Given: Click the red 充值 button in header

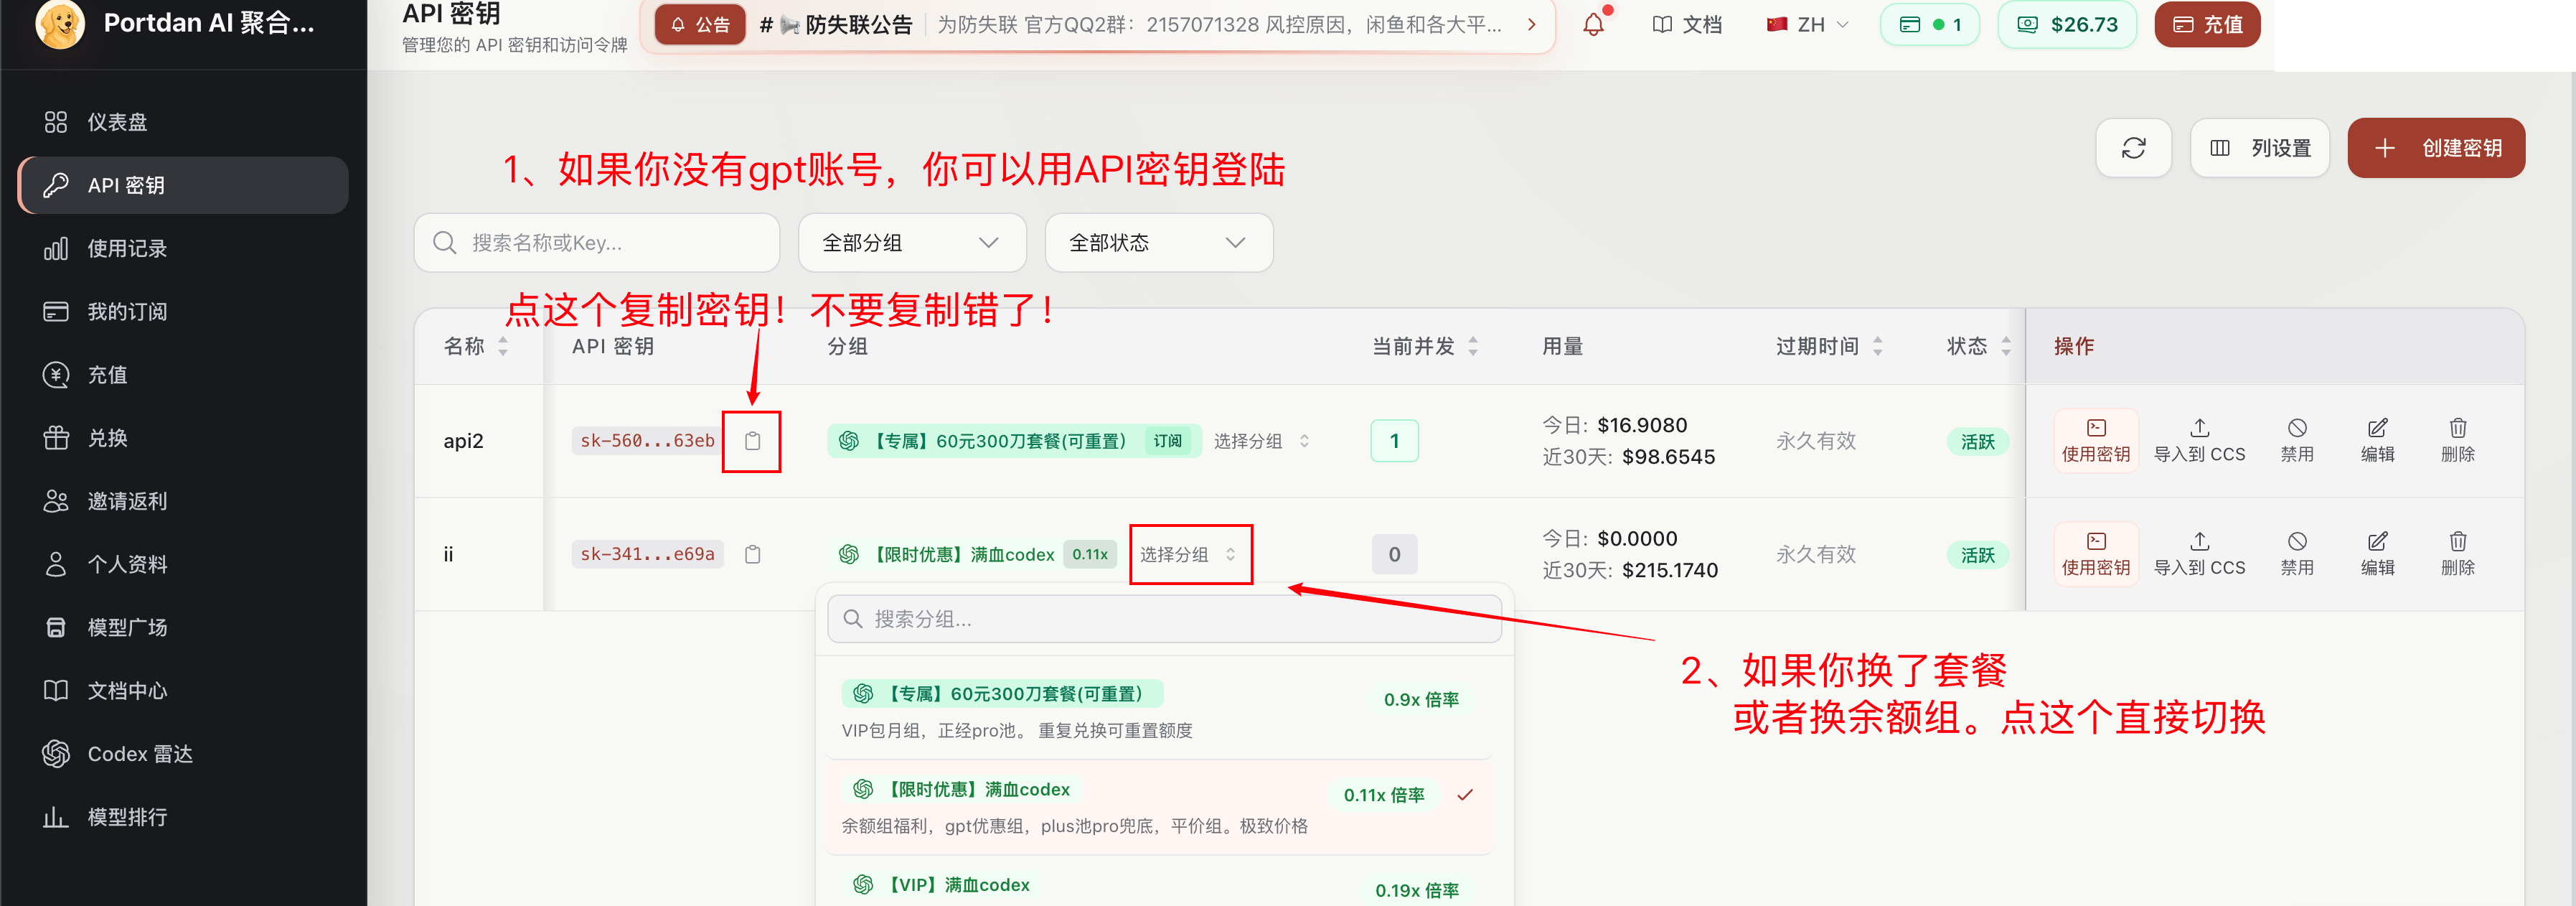Looking at the screenshot, I should coord(2207,24).
